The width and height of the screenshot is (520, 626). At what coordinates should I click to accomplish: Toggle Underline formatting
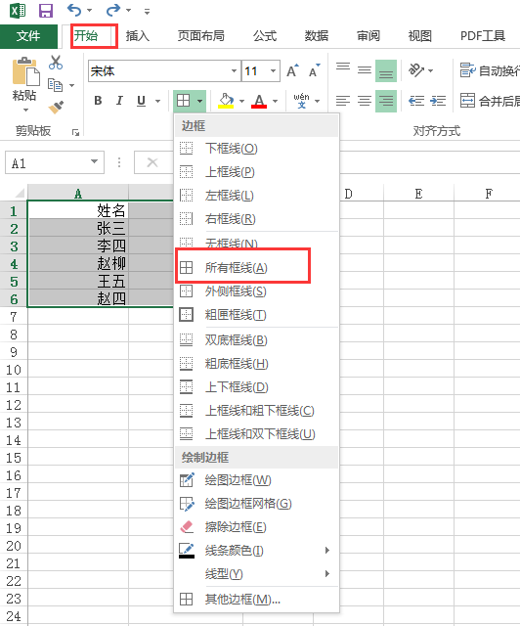point(141,101)
